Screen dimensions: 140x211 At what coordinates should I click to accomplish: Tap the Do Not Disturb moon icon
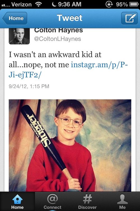(x=54, y=4)
